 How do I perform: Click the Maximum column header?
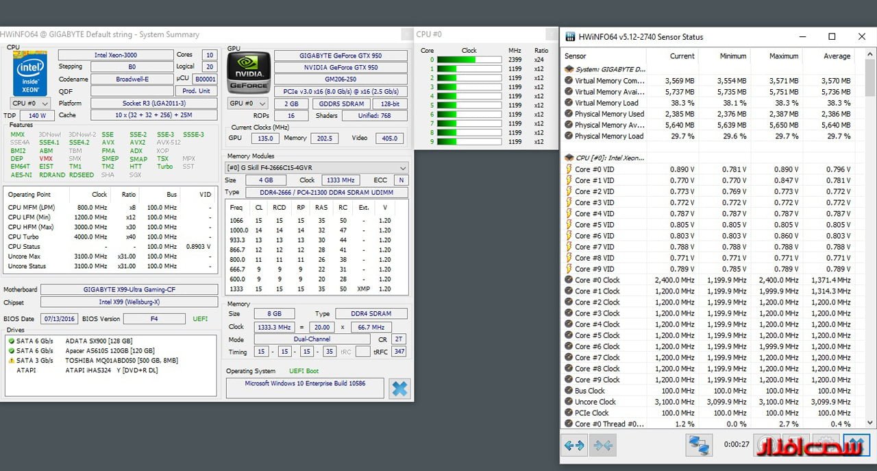coord(783,56)
